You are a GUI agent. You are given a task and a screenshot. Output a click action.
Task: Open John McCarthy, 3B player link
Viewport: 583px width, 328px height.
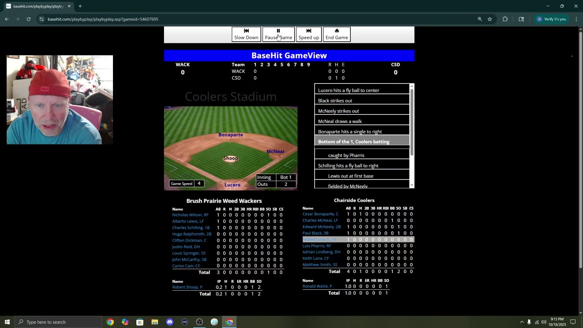point(189,260)
